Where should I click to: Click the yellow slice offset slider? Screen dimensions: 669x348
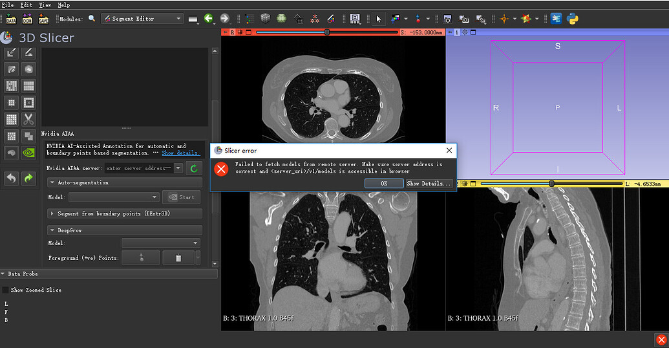551,184
